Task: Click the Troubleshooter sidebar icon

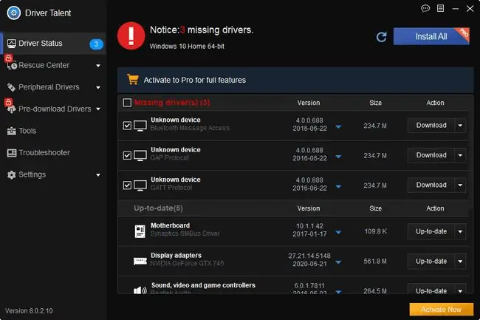Action: click(11, 153)
